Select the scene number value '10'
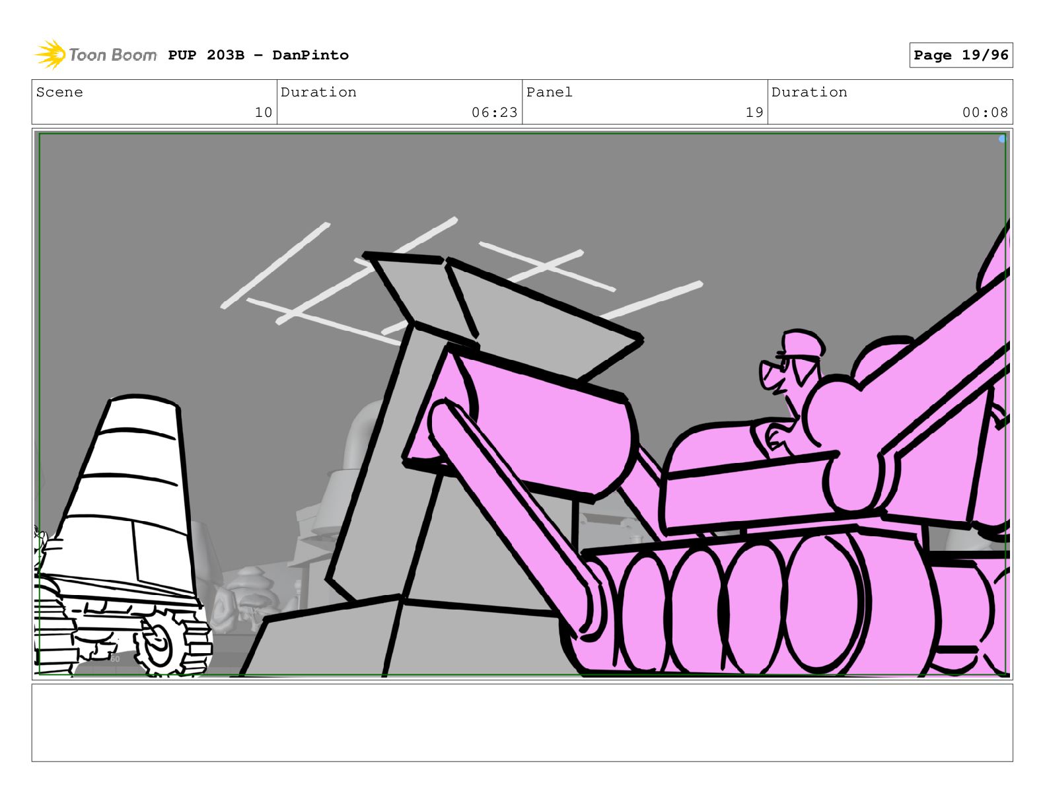Viewport: 1045px width, 809px height. 264,112
